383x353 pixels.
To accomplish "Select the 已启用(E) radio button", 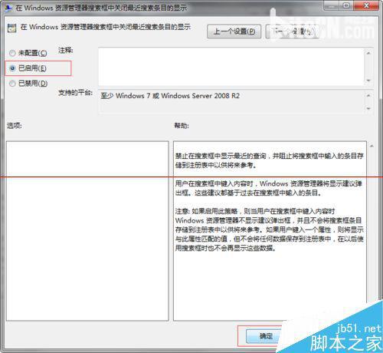I will coord(12,68).
